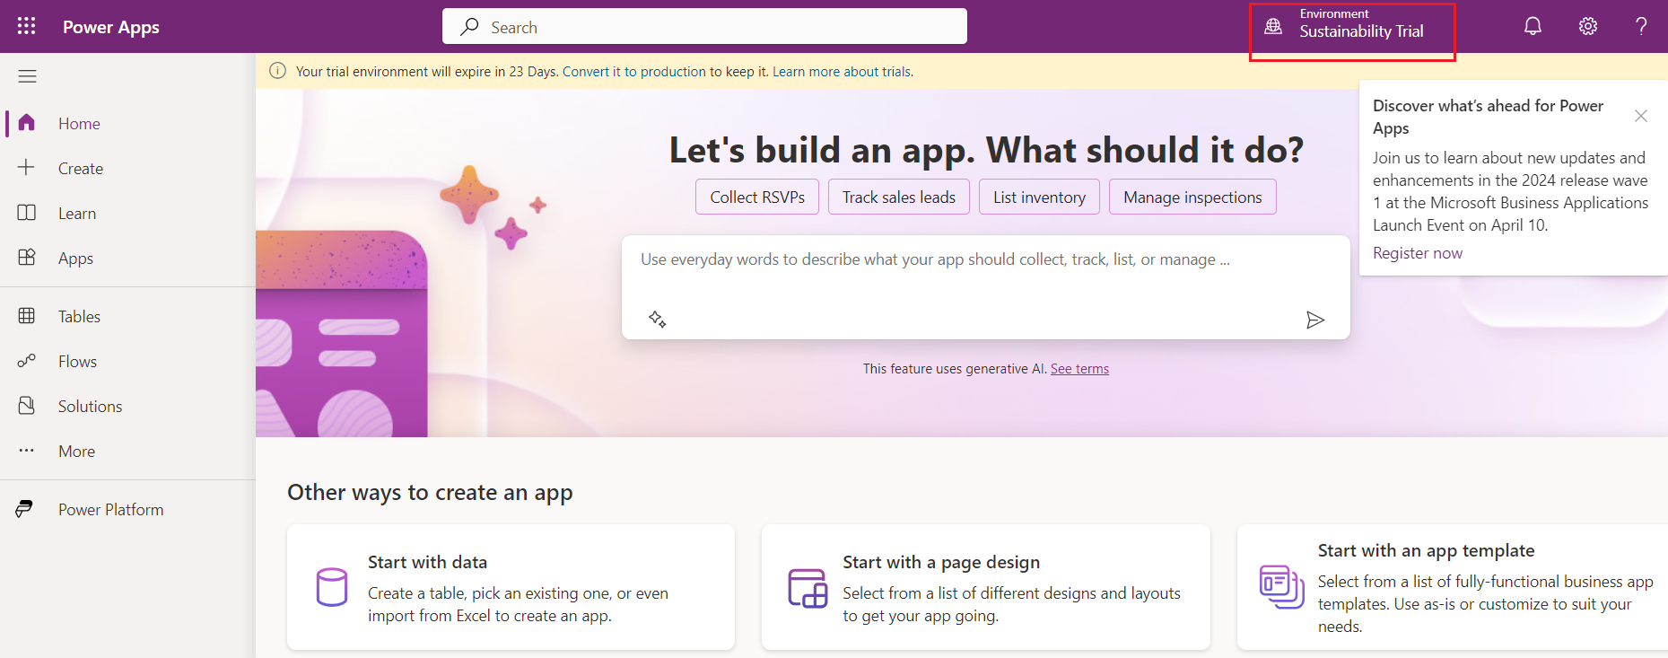Collapse the left navigation hamburger menu
Viewport: 1668px width, 658px height.
pos(28,76)
